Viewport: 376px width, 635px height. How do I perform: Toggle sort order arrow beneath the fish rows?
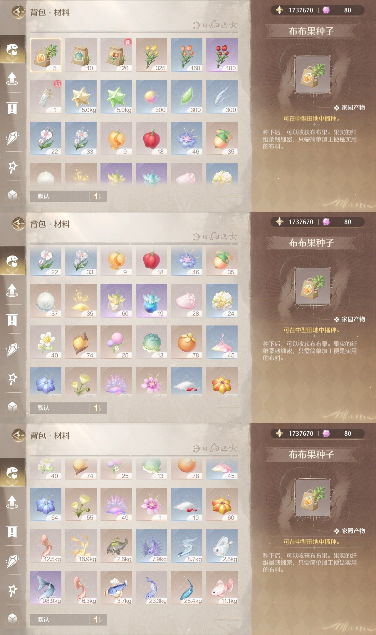98,619
